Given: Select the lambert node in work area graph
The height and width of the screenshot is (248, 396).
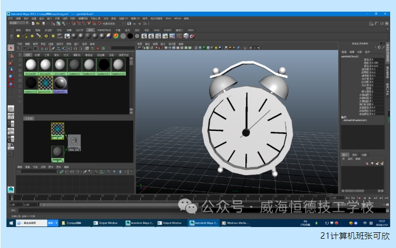Looking at the screenshot, I should click(x=58, y=154).
